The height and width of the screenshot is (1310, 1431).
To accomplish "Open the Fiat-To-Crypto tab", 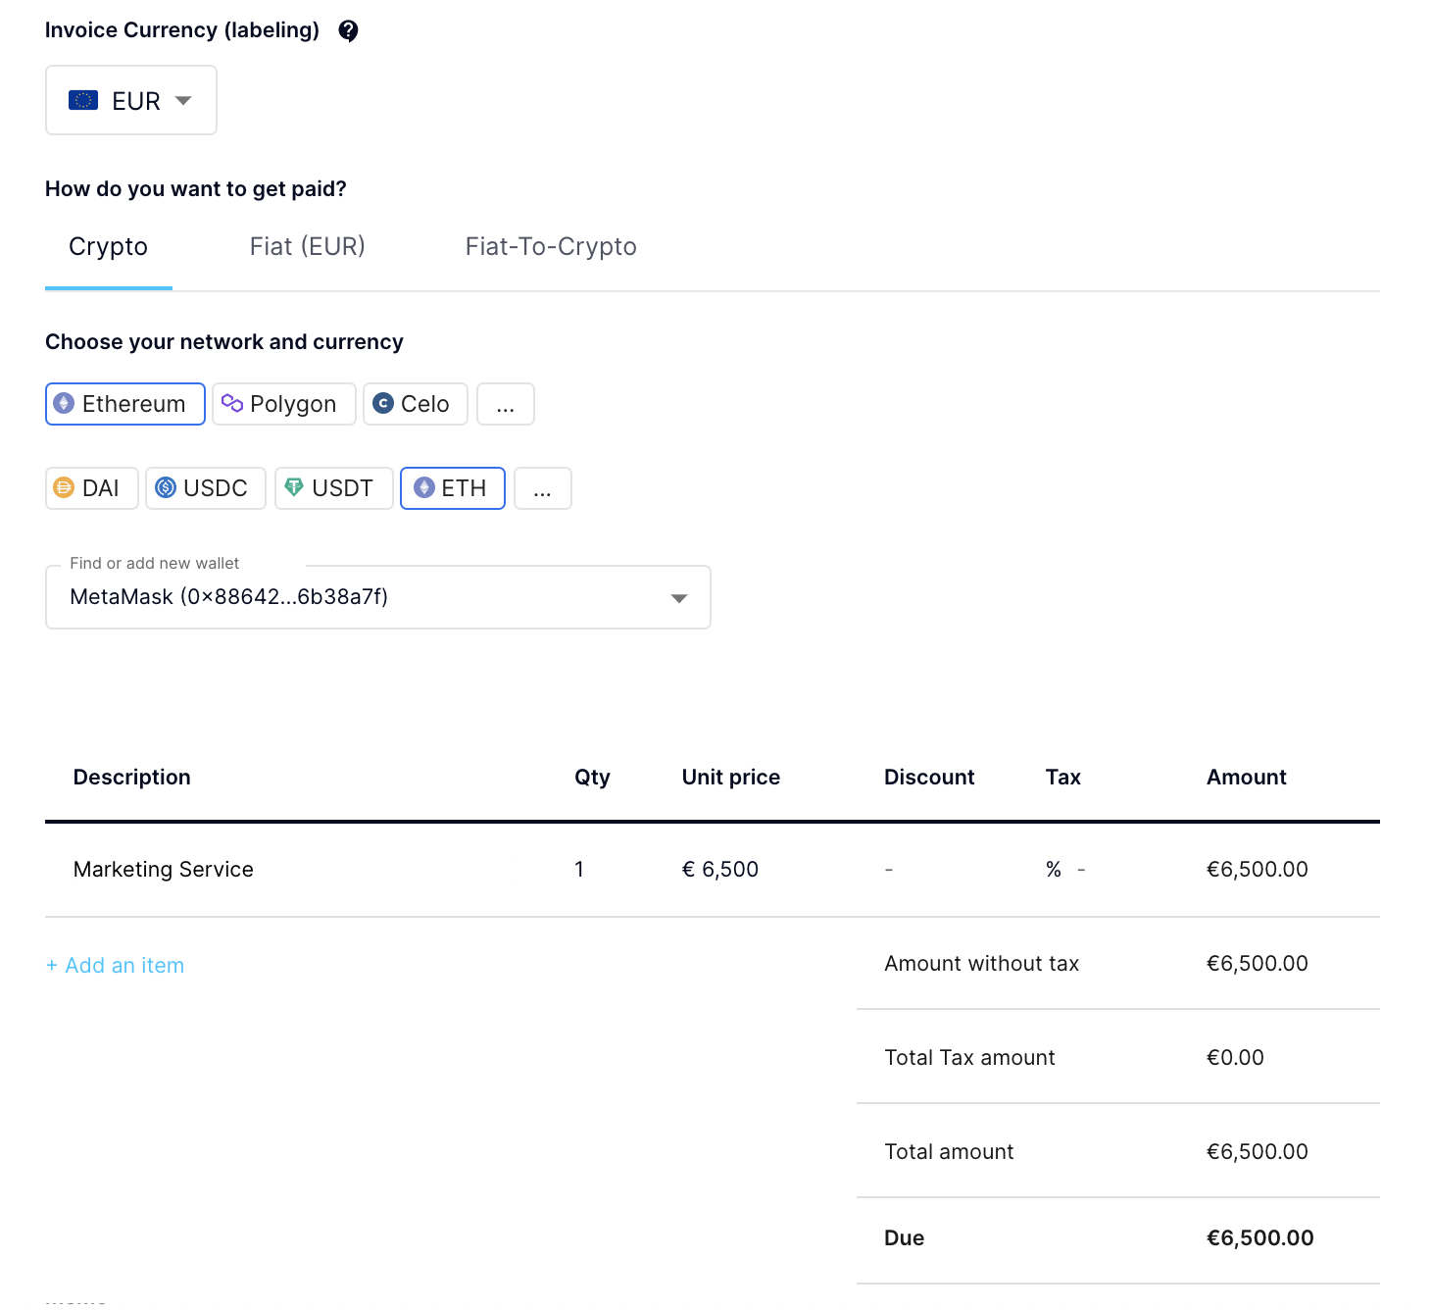I will point(551,247).
